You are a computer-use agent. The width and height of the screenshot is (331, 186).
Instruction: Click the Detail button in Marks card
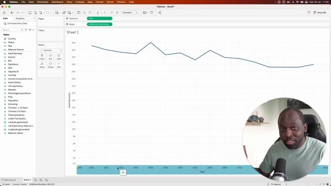point(42,65)
